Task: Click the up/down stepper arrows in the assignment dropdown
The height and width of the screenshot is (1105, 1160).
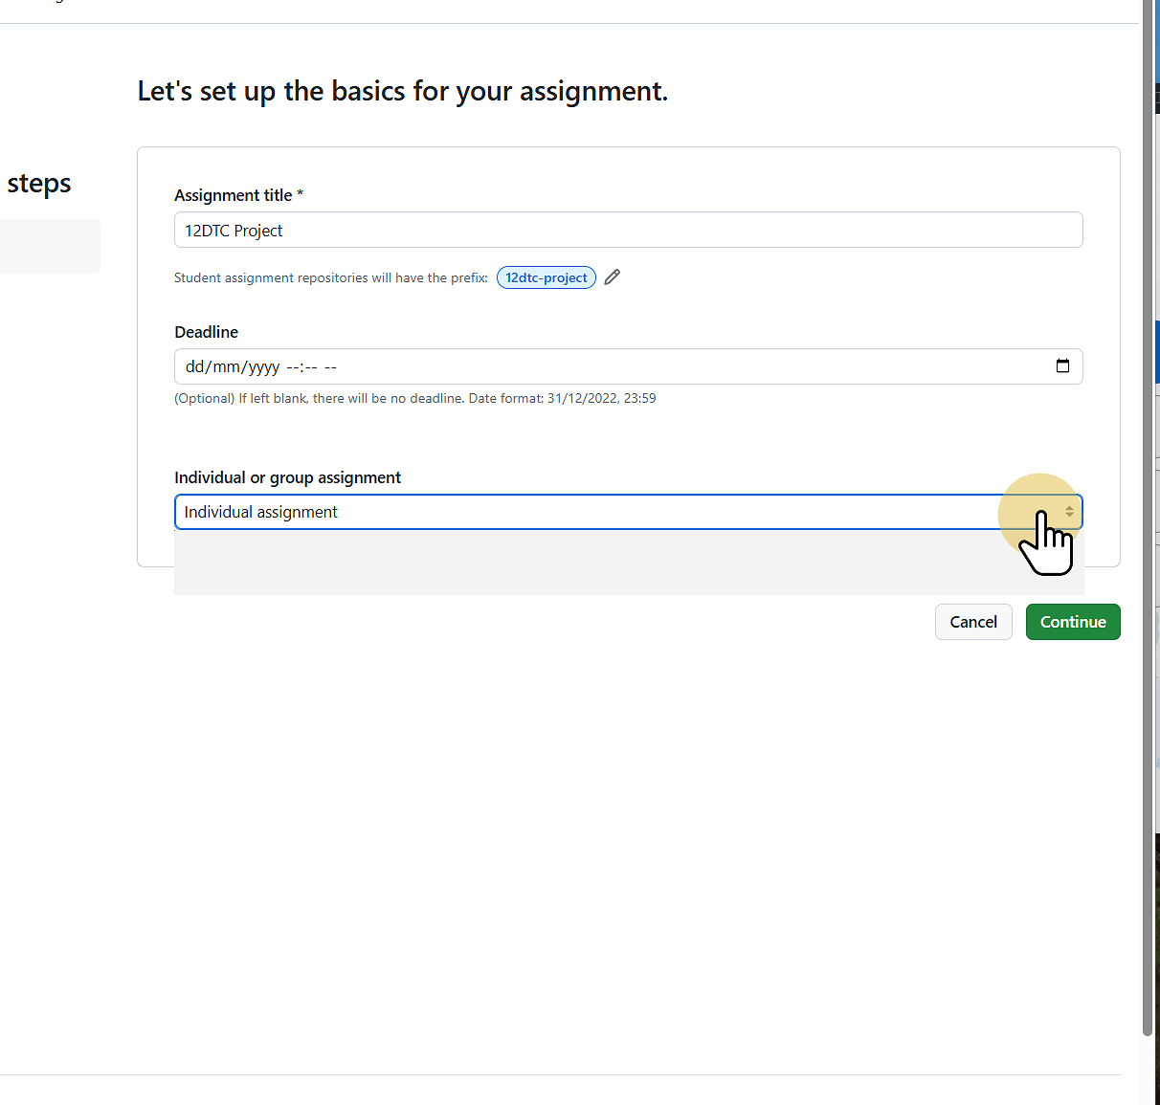Action: tap(1069, 512)
